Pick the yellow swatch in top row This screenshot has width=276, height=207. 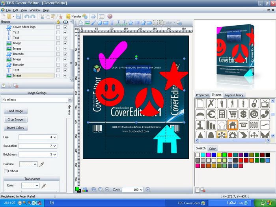click(219, 155)
